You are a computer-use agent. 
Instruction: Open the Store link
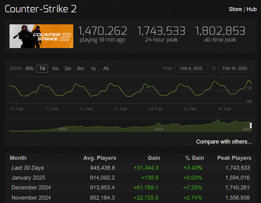235,9
